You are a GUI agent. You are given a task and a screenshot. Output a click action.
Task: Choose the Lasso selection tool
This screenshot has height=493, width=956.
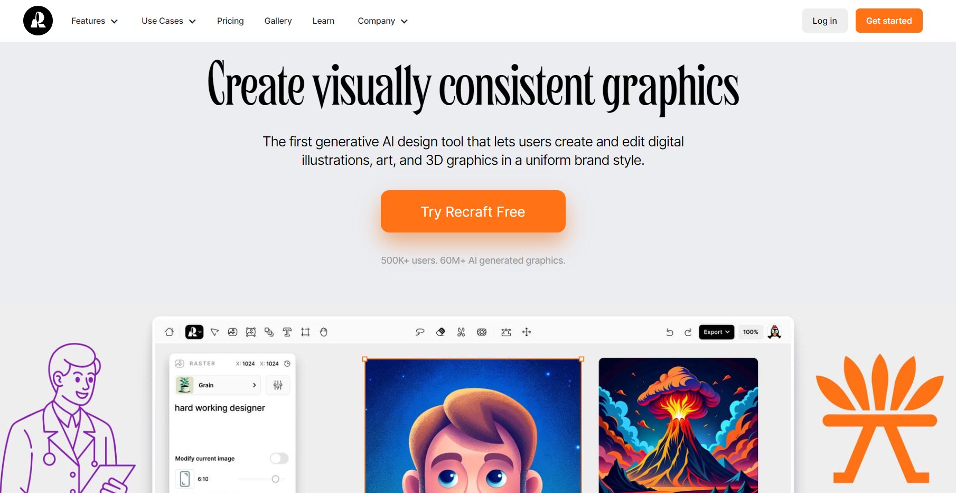pos(420,332)
